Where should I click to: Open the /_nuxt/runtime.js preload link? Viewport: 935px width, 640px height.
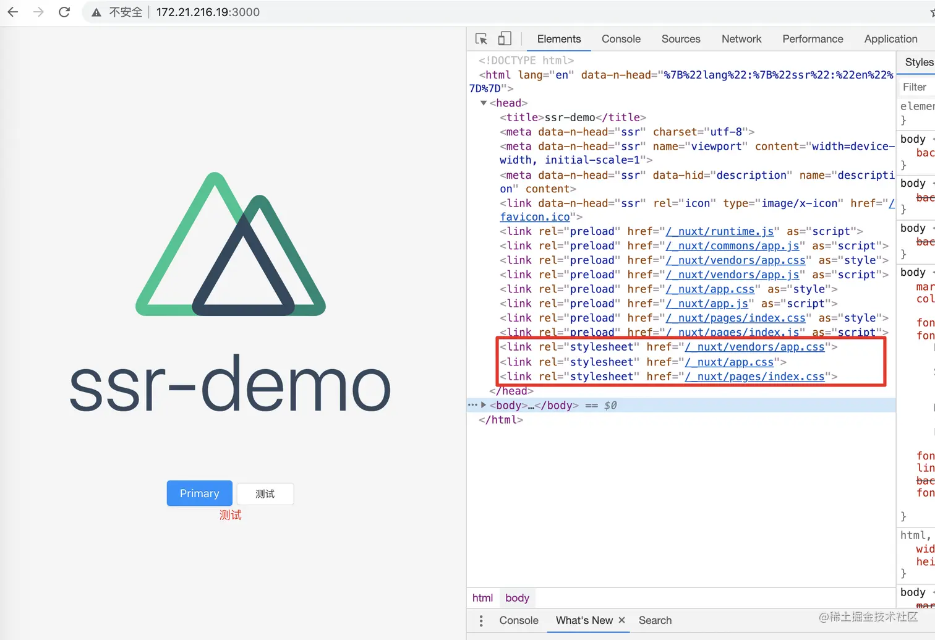click(x=720, y=231)
